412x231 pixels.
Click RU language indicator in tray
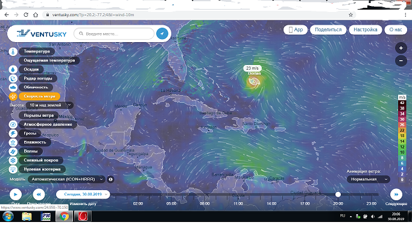pos(343,216)
